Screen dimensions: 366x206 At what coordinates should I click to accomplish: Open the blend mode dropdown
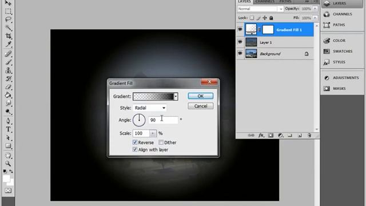coord(260,9)
